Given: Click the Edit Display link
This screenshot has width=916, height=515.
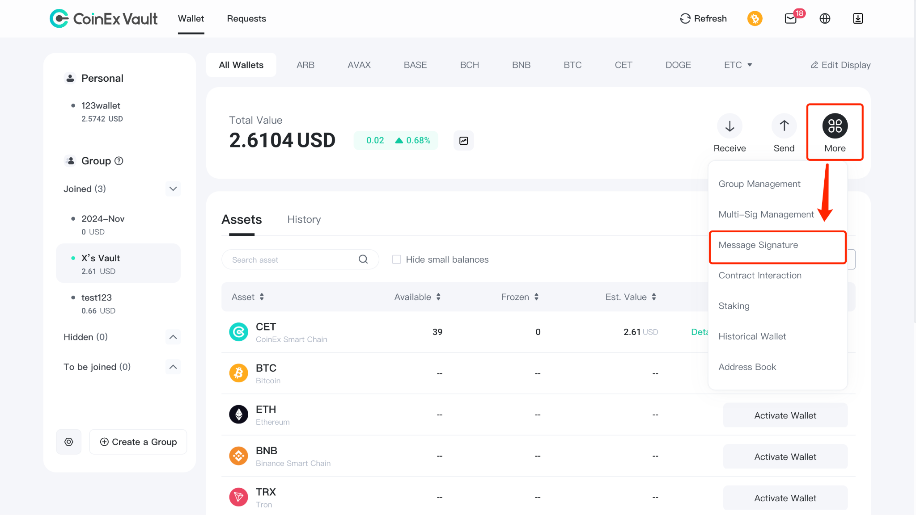Looking at the screenshot, I should tap(840, 65).
